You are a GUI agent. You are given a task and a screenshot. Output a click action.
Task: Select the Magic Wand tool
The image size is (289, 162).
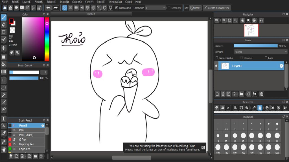[x=3, y=95]
